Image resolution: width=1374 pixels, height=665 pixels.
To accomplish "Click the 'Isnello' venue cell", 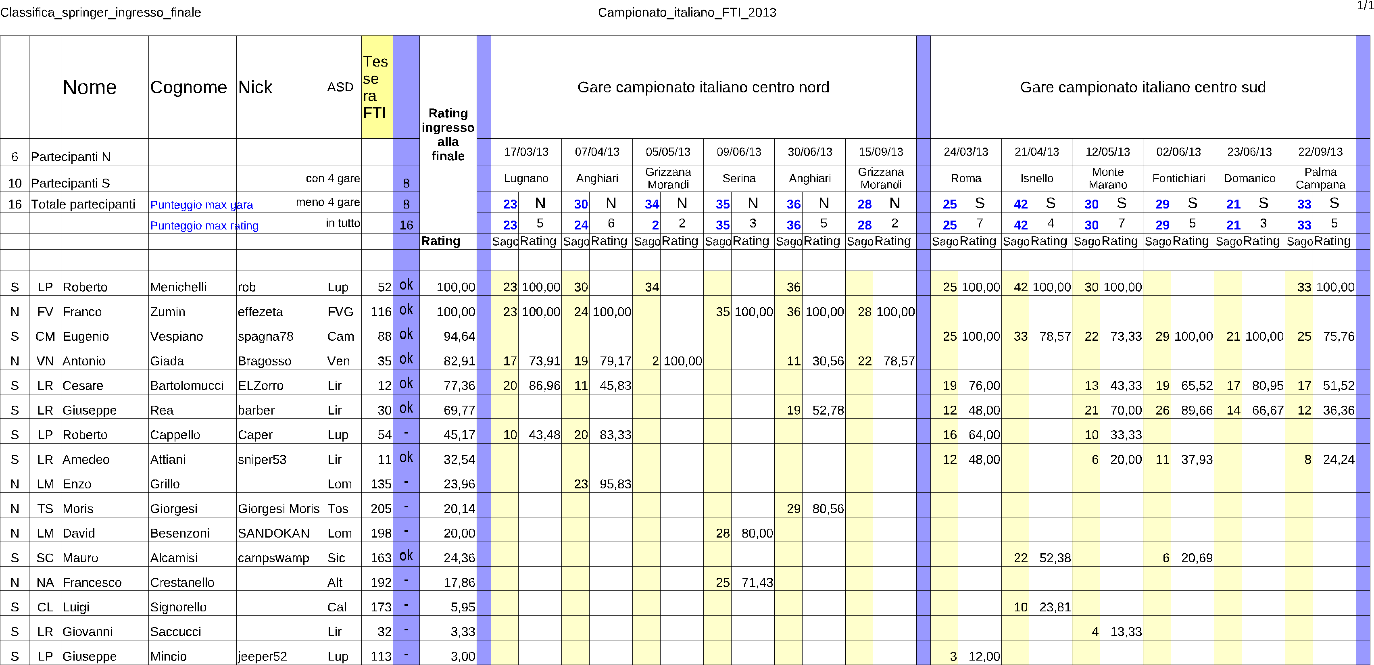I will 1036,179.
